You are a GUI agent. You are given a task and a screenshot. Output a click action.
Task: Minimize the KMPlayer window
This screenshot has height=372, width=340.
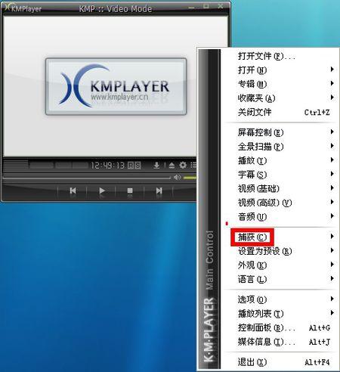pos(191,7)
